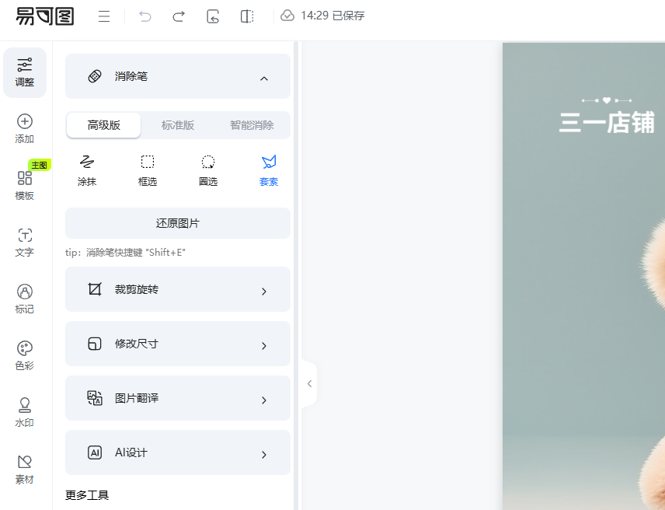Expand the 图片翻译 image translation section
The width and height of the screenshot is (665, 510).
(x=178, y=399)
